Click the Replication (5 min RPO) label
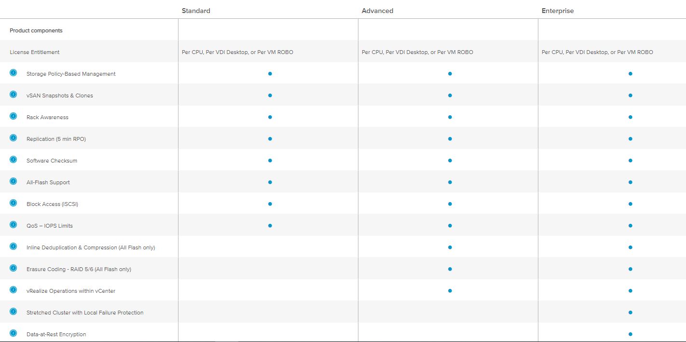Image resolution: width=686 pixels, height=342 pixels. click(x=56, y=139)
